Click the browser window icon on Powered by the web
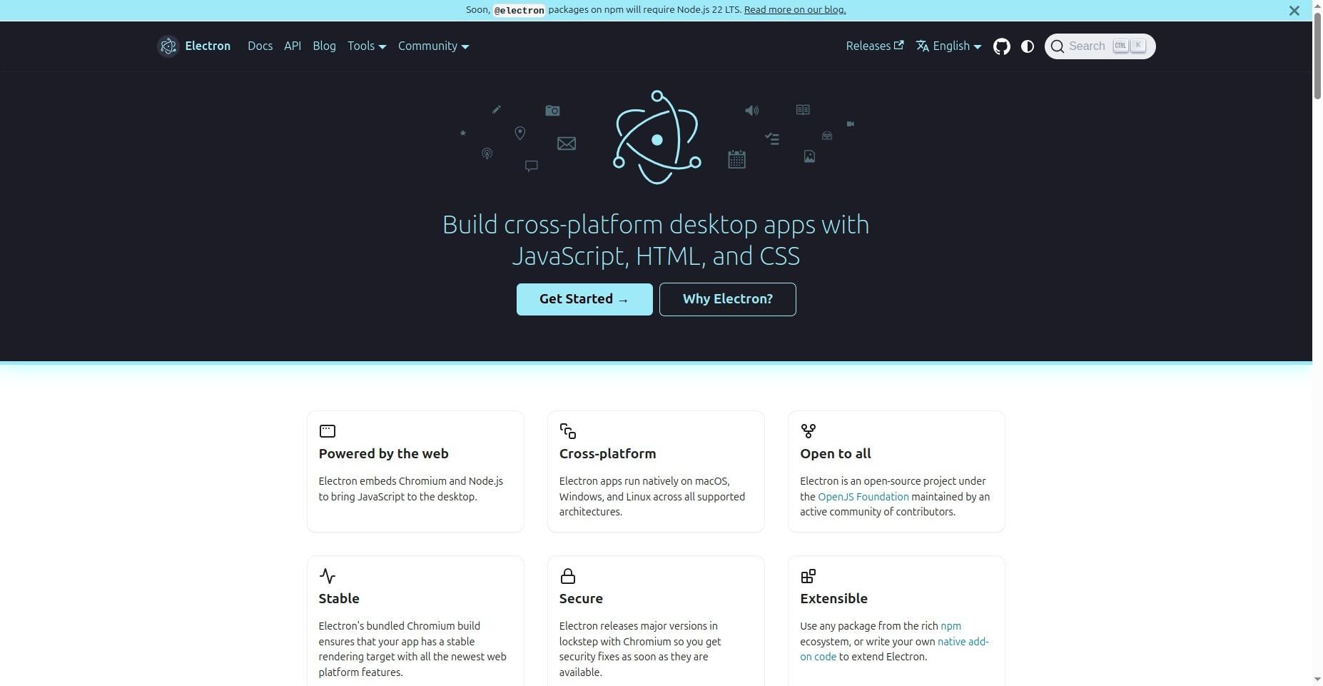The image size is (1323, 686). (328, 431)
